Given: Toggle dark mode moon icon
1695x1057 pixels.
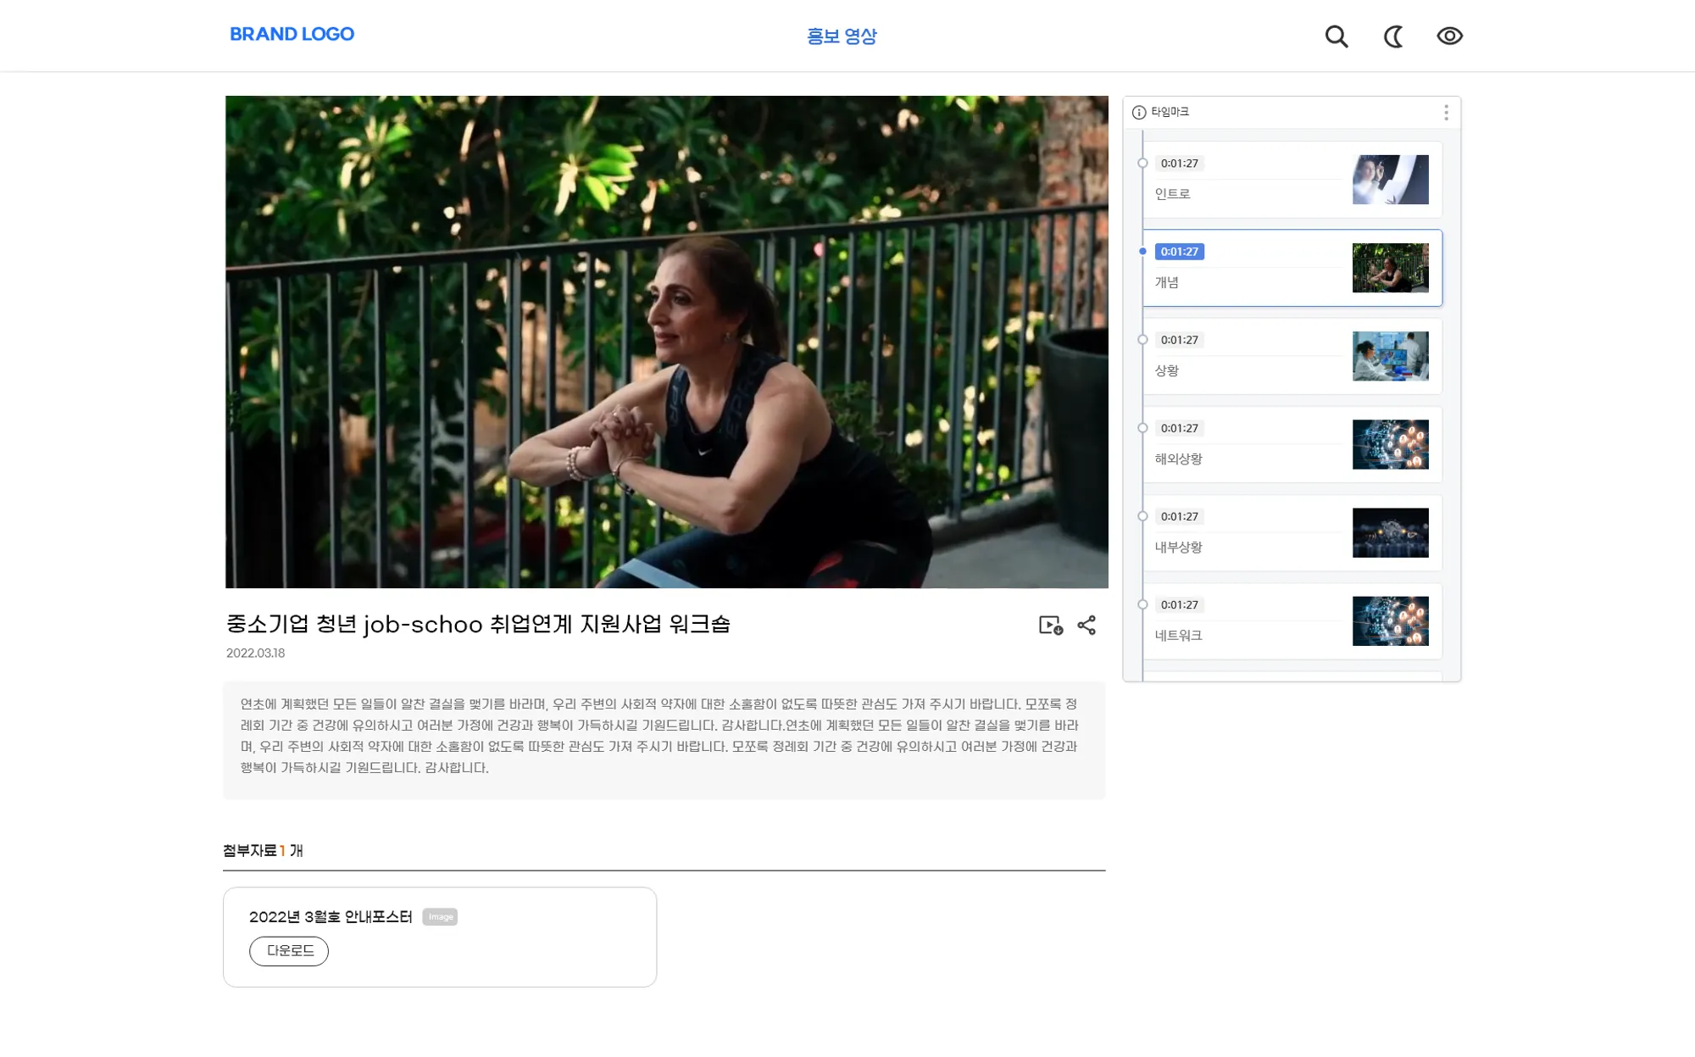Looking at the screenshot, I should pos(1392,36).
